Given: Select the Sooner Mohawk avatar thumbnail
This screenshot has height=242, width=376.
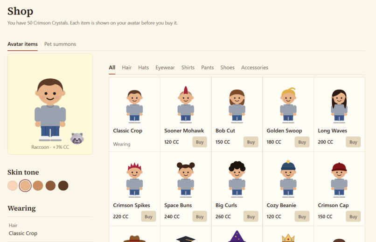Looking at the screenshot, I should tap(186, 104).
